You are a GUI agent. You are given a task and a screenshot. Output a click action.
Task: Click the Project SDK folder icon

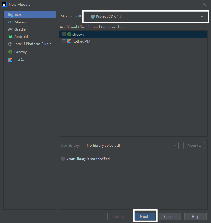[x=93, y=17]
